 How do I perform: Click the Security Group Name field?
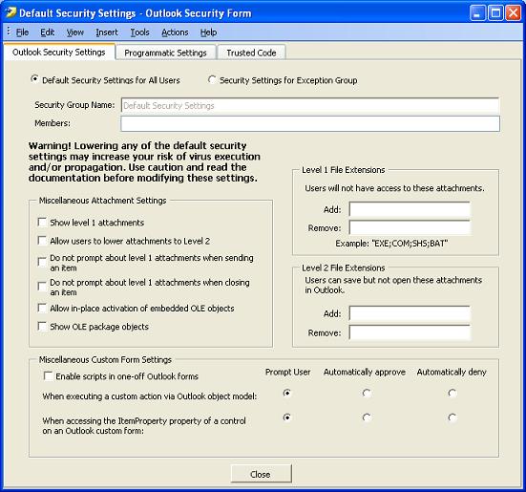point(310,105)
